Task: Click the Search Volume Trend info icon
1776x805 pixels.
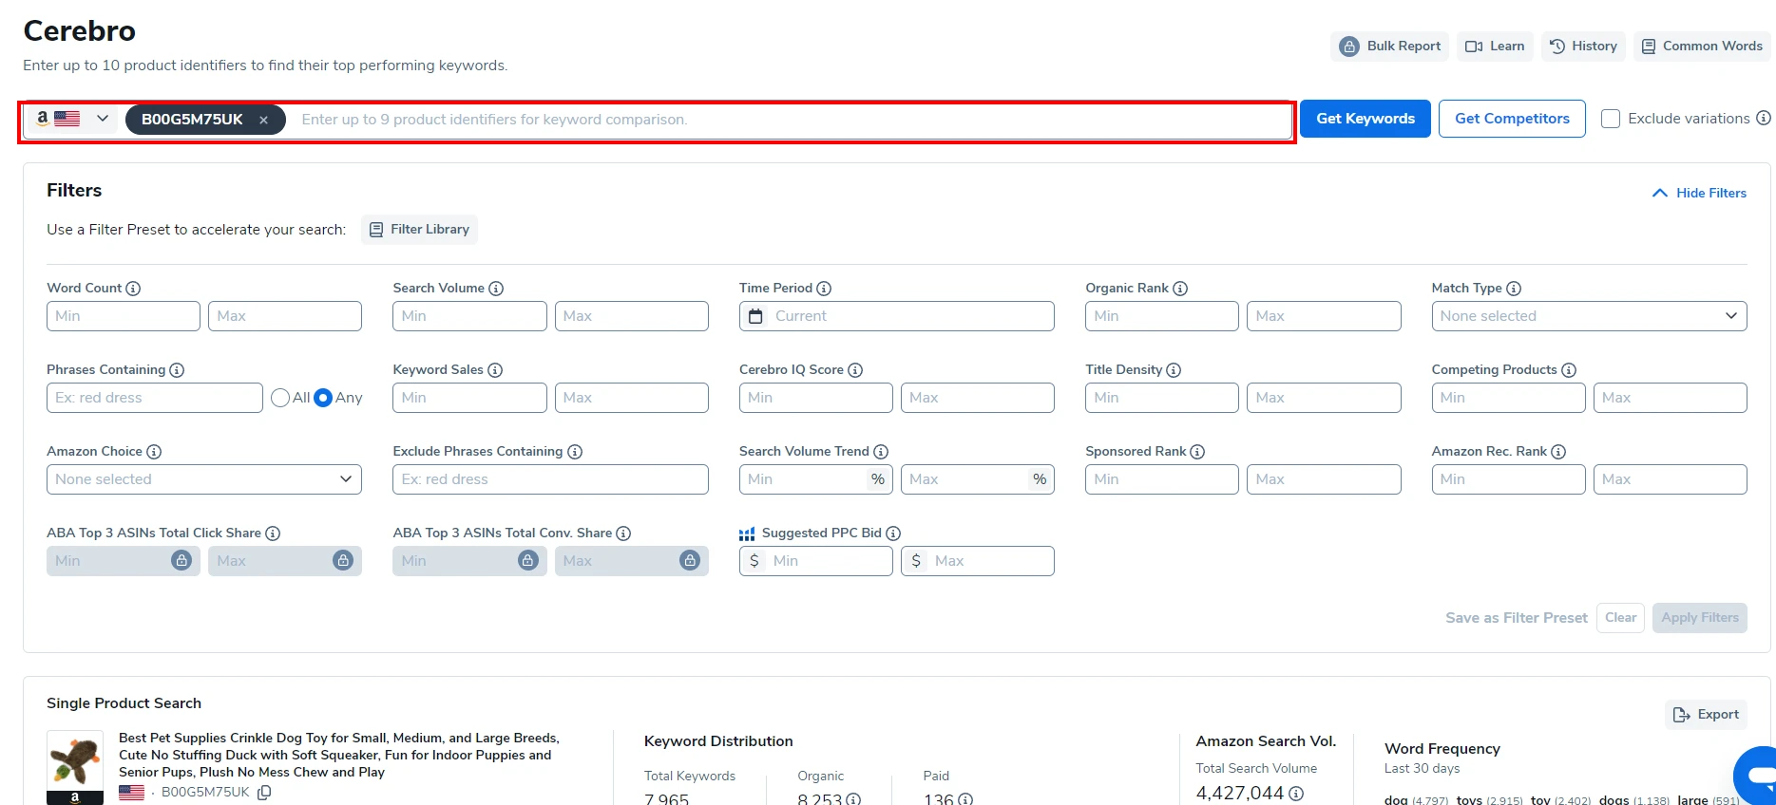Action: pyautogui.click(x=881, y=452)
